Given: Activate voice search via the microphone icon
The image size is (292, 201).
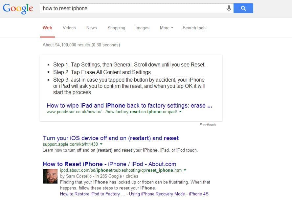Looking at the screenshot, I should (x=229, y=8).
